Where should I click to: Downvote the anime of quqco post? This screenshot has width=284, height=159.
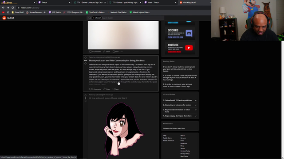pyautogui.click(x=86, y=101)
